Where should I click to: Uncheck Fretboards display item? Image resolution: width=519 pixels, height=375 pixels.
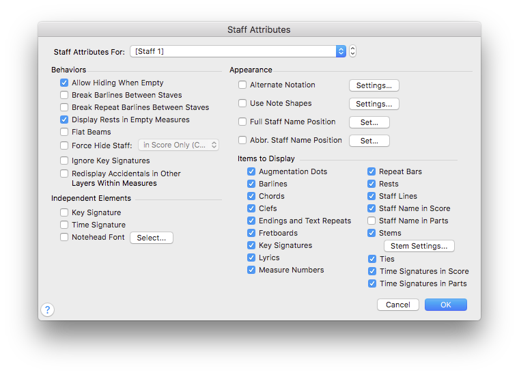(x=251, y=233)
